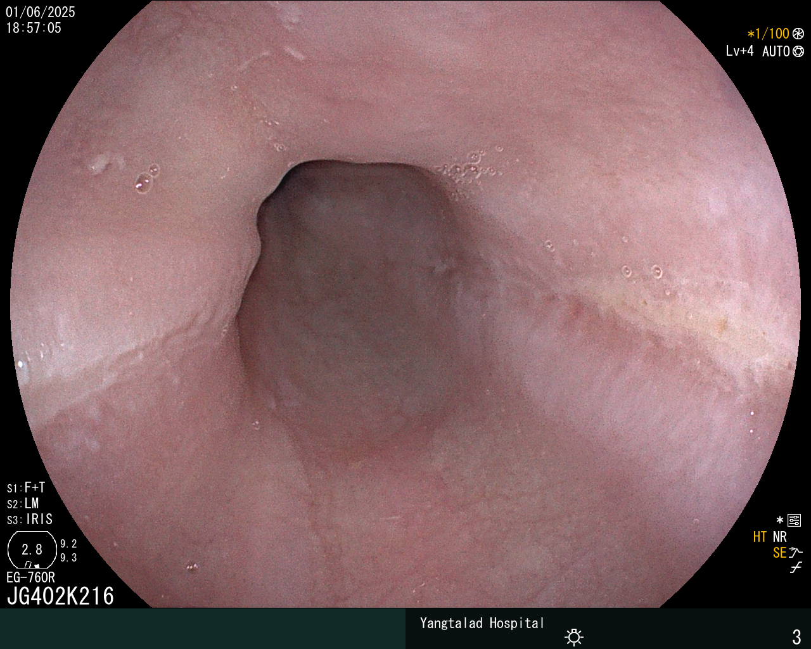Click the scope model EG-760R
Viewport: 811px width, 649px height.
point(30,577)
